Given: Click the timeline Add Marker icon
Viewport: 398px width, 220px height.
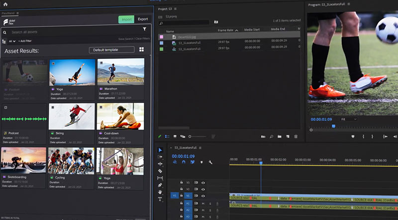Looking at the screenshot, I should [x=201, y=162].
